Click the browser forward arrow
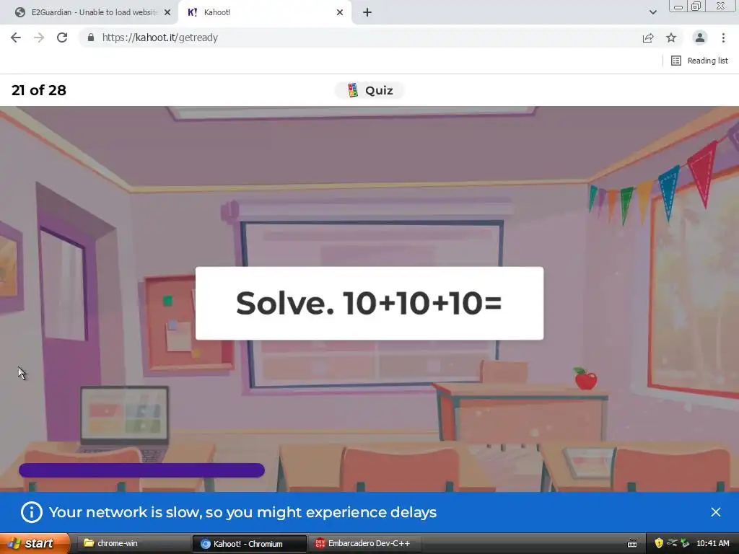The image size is (739, 554). click(x=39, y=38)
